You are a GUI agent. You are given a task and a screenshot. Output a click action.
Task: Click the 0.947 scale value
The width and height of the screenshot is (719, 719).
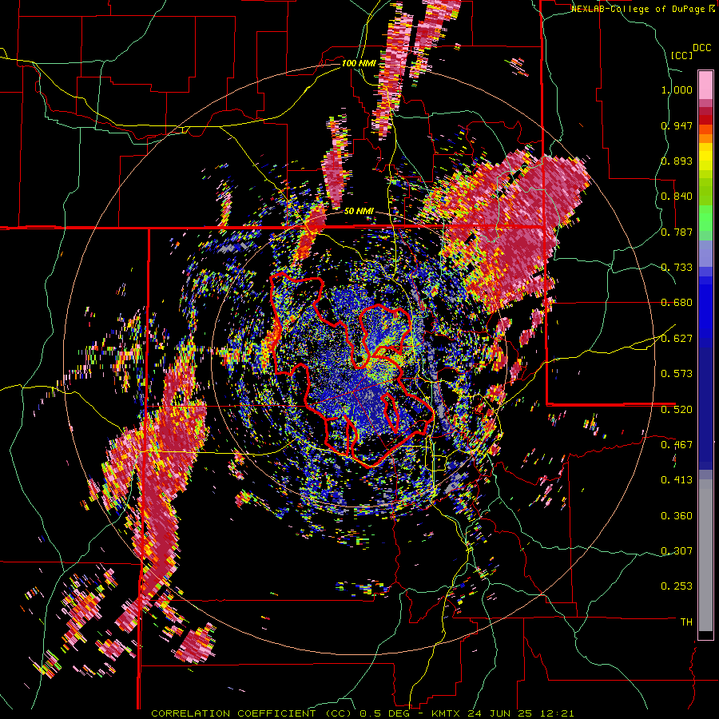[677, 125]
